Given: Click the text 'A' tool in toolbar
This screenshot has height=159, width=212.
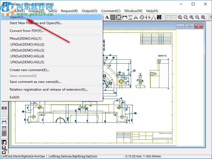Looking at the screenshot, I should tap(107, 17).
